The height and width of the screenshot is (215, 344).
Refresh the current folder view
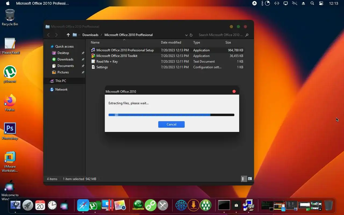191,35
